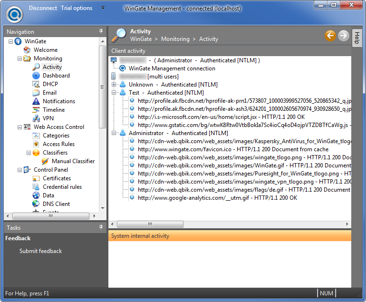Open the Email icon
Image resolution: width=366 pixels, height=302 pixels.
click(x=36, y=92)
